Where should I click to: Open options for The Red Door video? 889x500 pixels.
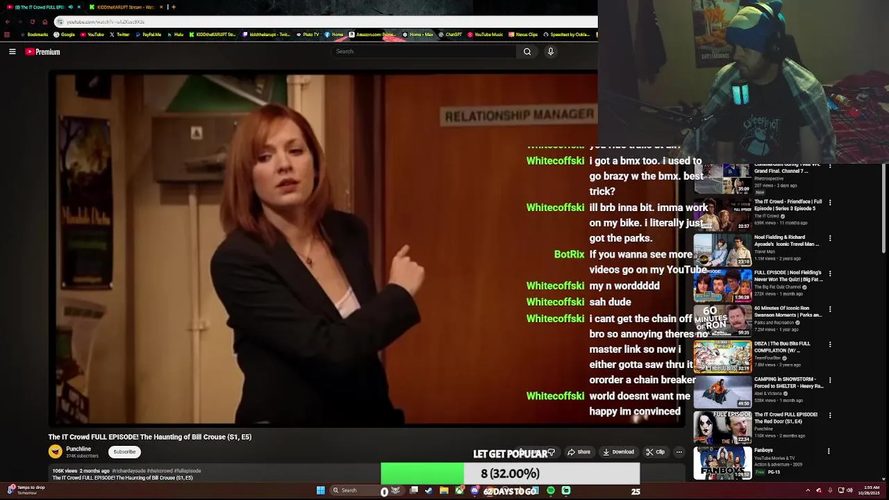[829, 415]
